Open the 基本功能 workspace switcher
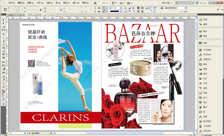The image size is (224, 136). [x=167, y=3]
